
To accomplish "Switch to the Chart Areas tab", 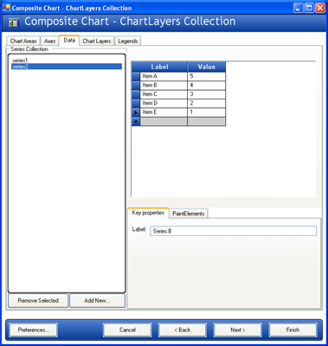I will tap(23, 41).
